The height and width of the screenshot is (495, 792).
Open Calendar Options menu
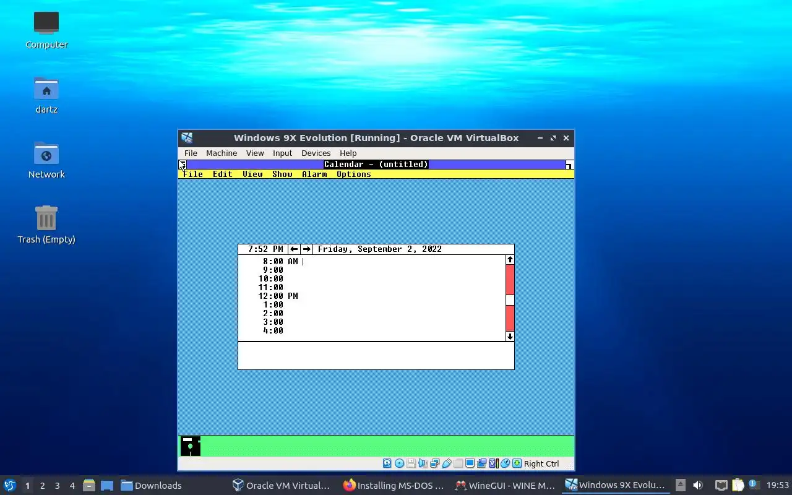click(x=354, y=174)
